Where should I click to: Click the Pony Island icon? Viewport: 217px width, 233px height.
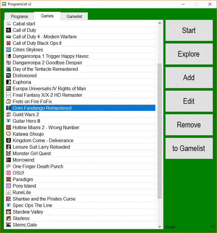[9, 186]
